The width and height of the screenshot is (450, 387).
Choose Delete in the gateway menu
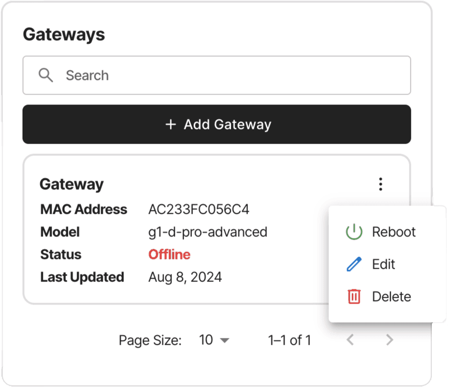click(x=380, y=296)
